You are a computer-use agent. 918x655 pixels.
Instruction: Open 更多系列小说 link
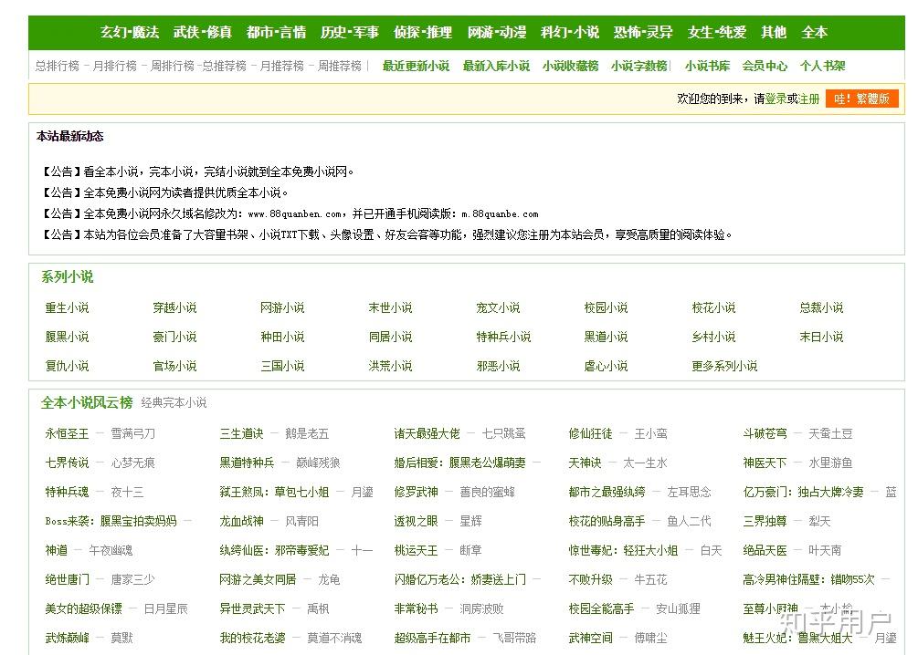click(x=724, y=366)
